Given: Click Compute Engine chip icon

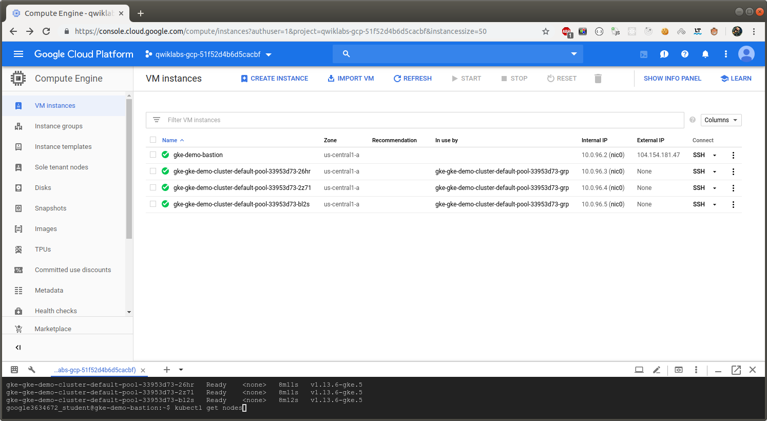Looking at the screenshot, I should 18,79.
